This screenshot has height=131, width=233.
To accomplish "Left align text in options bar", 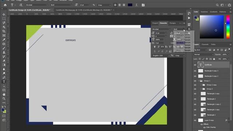I will tap(115, 5).
